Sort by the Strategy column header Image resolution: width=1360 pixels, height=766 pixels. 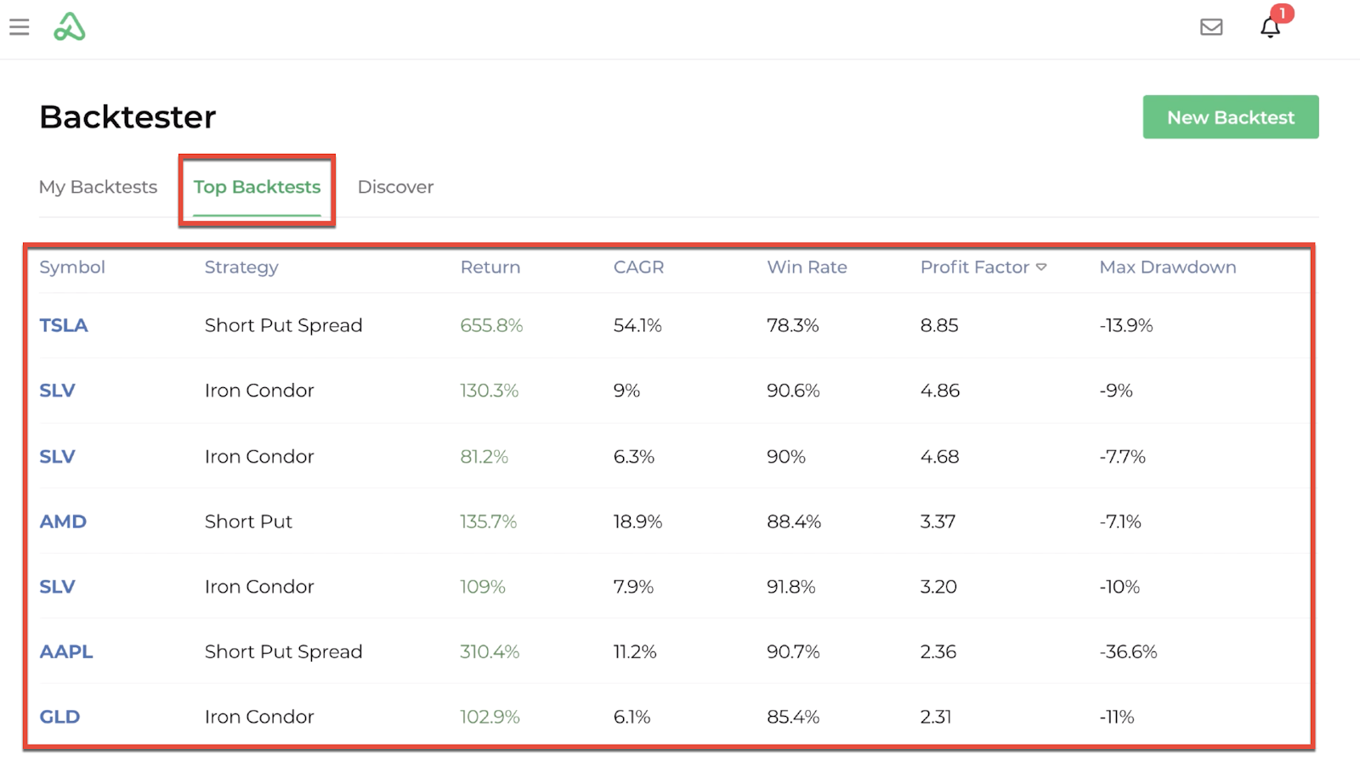[241, 268]
